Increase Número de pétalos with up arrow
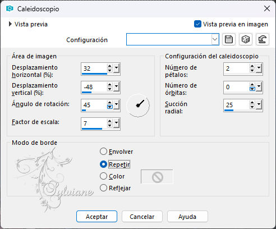Viewport: 276px width, 229px height. tap(252, 66)
